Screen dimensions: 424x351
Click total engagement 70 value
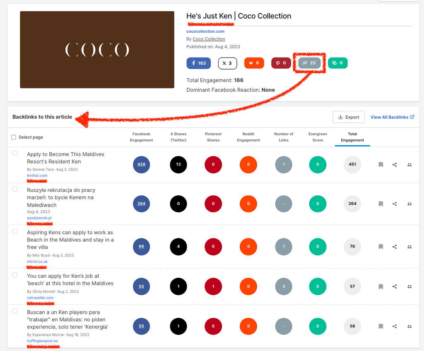(352, 246)
